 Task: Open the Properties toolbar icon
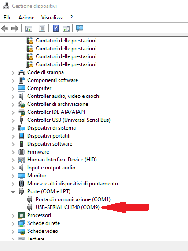(x=42, y=29)
